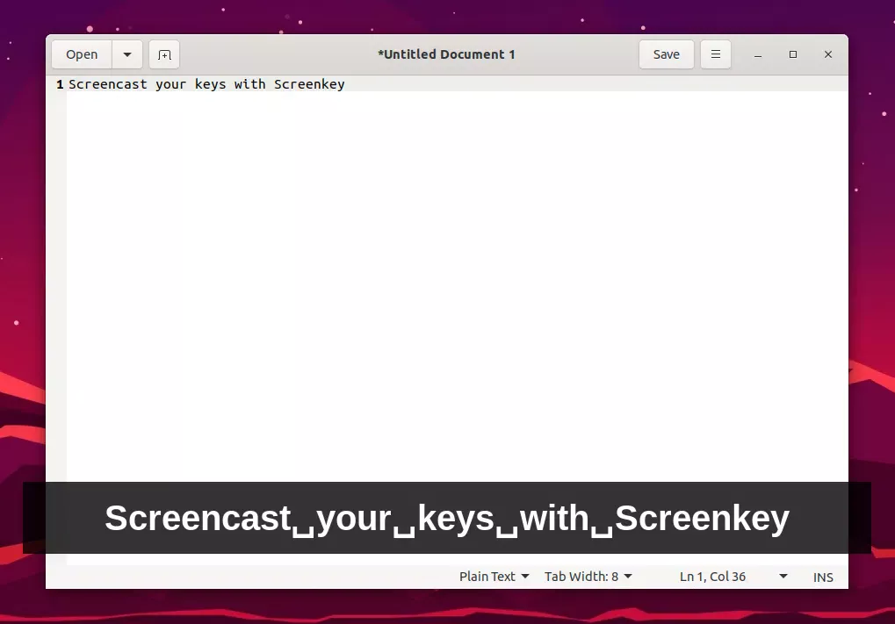
Task: Open the Plain Text language selector
Action: coord(494,577)
